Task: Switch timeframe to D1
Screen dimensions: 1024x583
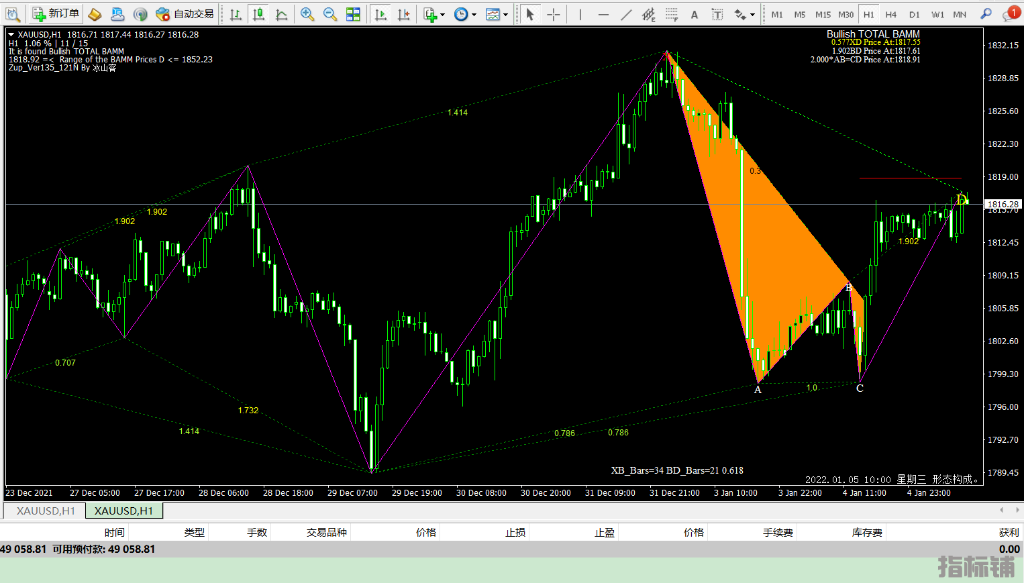Action: pos(915,14)
